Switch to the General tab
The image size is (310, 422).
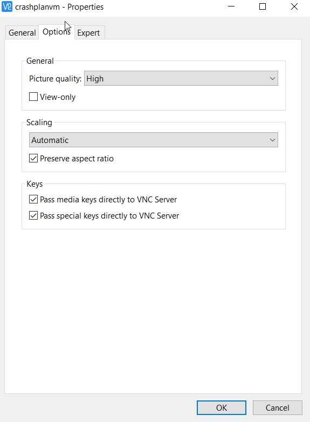click(x=22, y=33)
